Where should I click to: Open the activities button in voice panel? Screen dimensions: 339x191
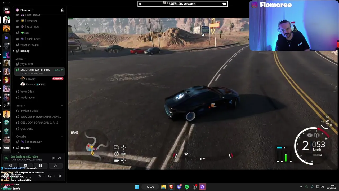pos(41,166)
